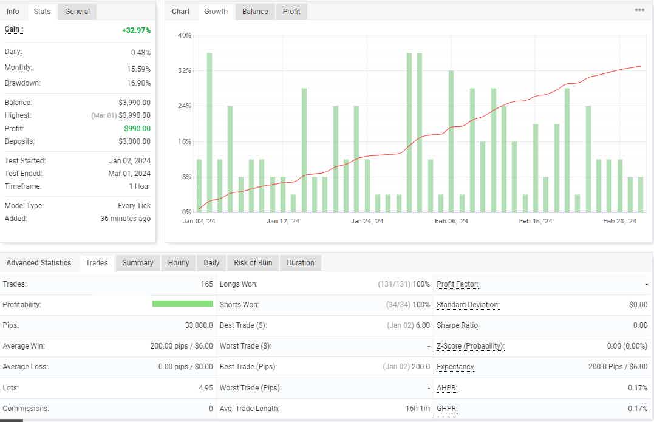Click the green Profitability bar
Viewport: 654px width, 422px height.
pyautogui.click(x=182, y=304)
